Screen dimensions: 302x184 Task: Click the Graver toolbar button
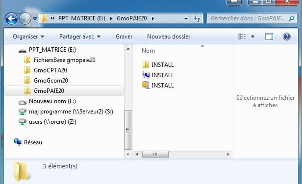pyautogui.click(x=124, y=36)
